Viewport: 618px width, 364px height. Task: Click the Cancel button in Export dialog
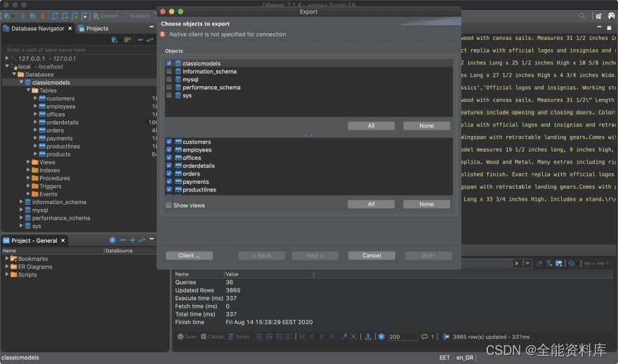[x=372, y=255]
